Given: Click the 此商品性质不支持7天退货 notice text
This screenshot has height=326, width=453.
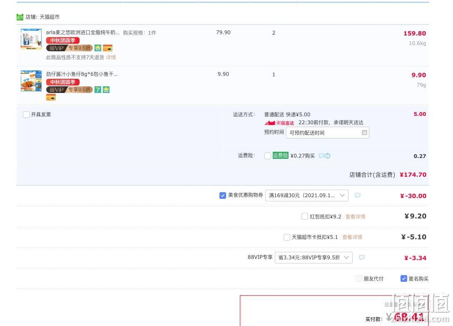Looking at the screenshot, I should (75, 57).
